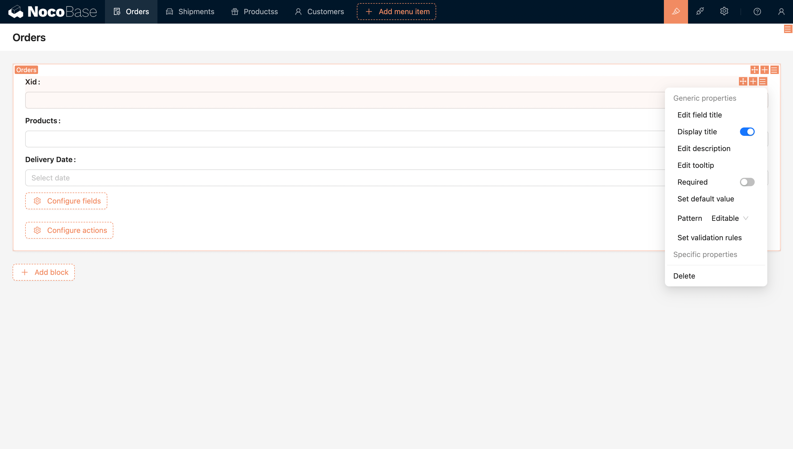Click the Customers menu person icon
793x449 pixels.
(x=298, y=12)
